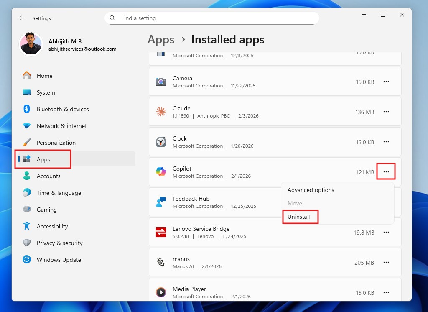Go back with the arrow button
428x312 pixels.
pos(21,18)
